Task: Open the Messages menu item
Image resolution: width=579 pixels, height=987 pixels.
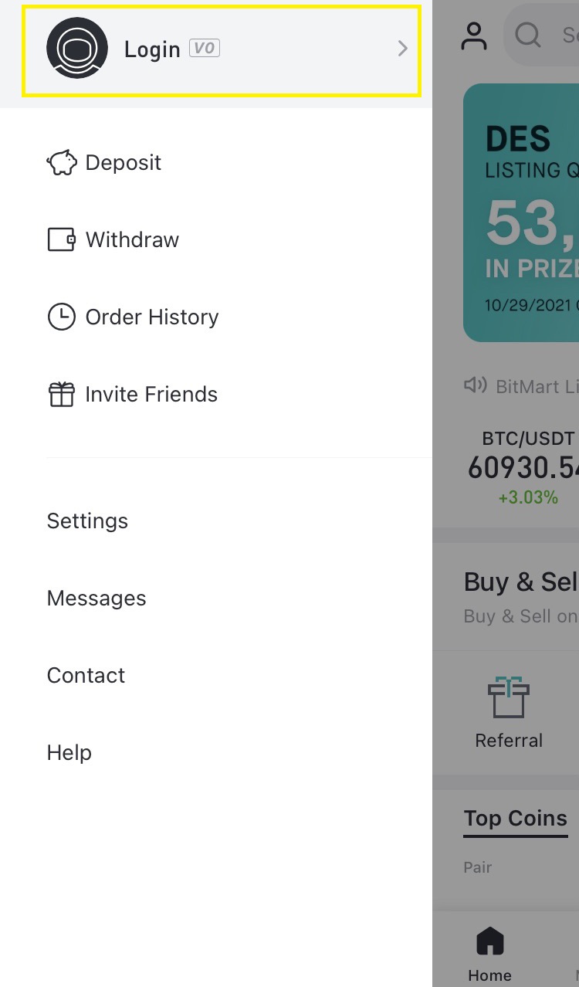Action: click(x=96, y=598)
